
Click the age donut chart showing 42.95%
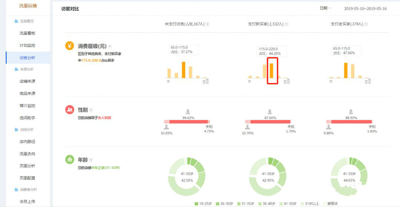(x=268, y=176)
